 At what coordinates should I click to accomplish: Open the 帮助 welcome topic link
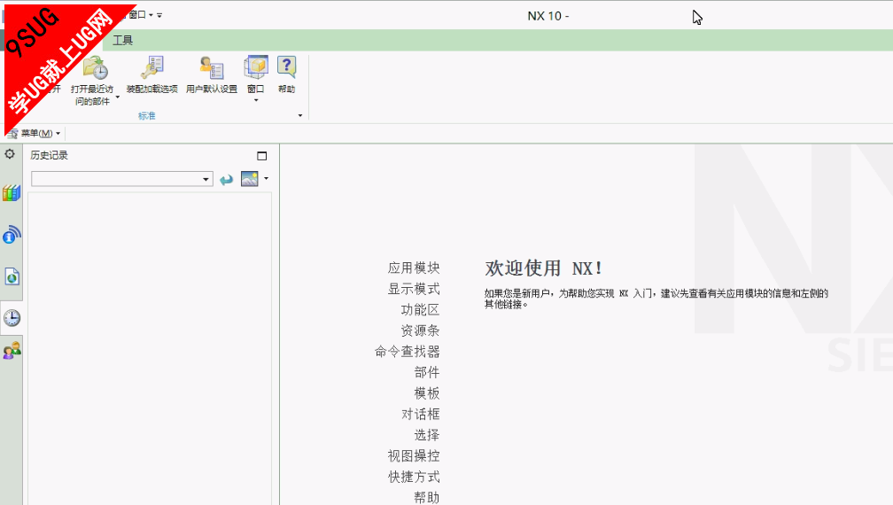tap(427, 498)
